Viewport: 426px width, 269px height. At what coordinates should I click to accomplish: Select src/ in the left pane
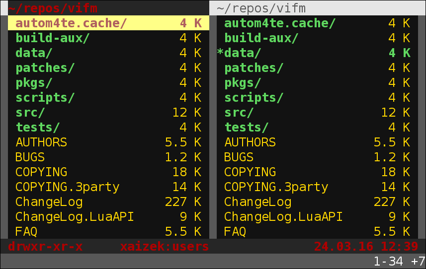coord(109,113)
